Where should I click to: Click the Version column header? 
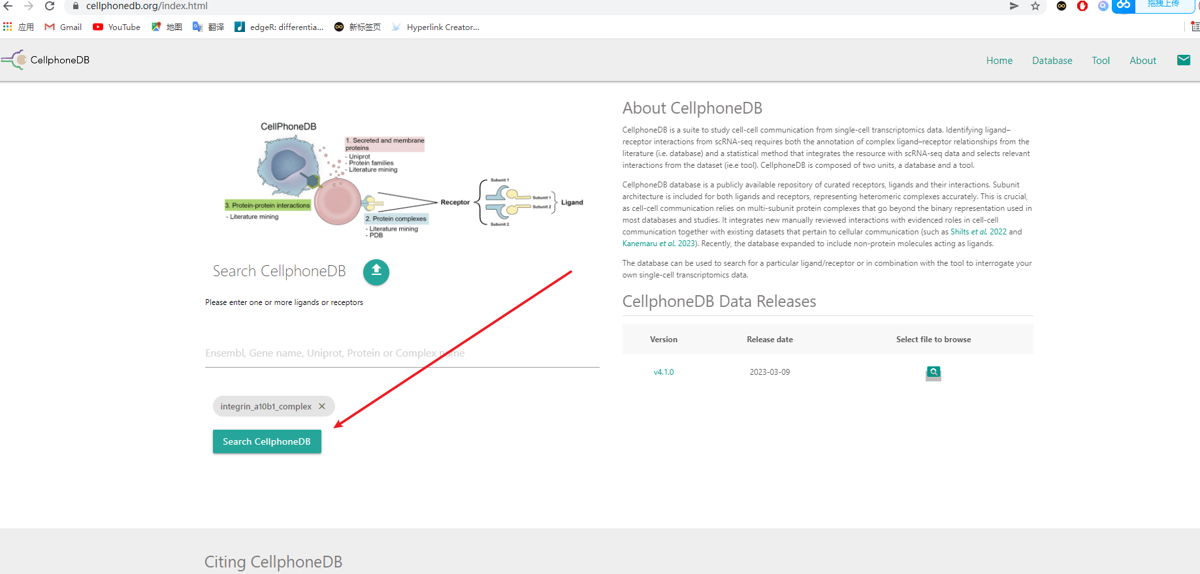tap(664, 340)
